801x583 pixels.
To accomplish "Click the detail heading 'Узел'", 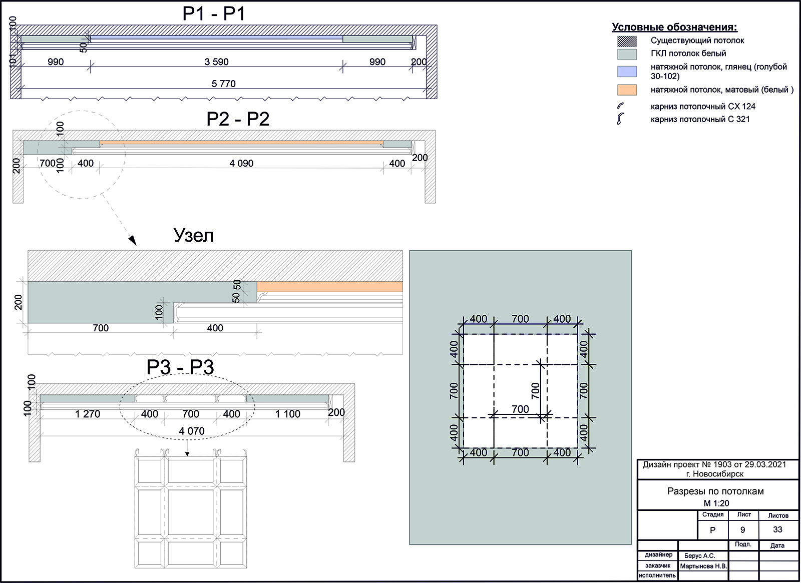I will [194, 235].
